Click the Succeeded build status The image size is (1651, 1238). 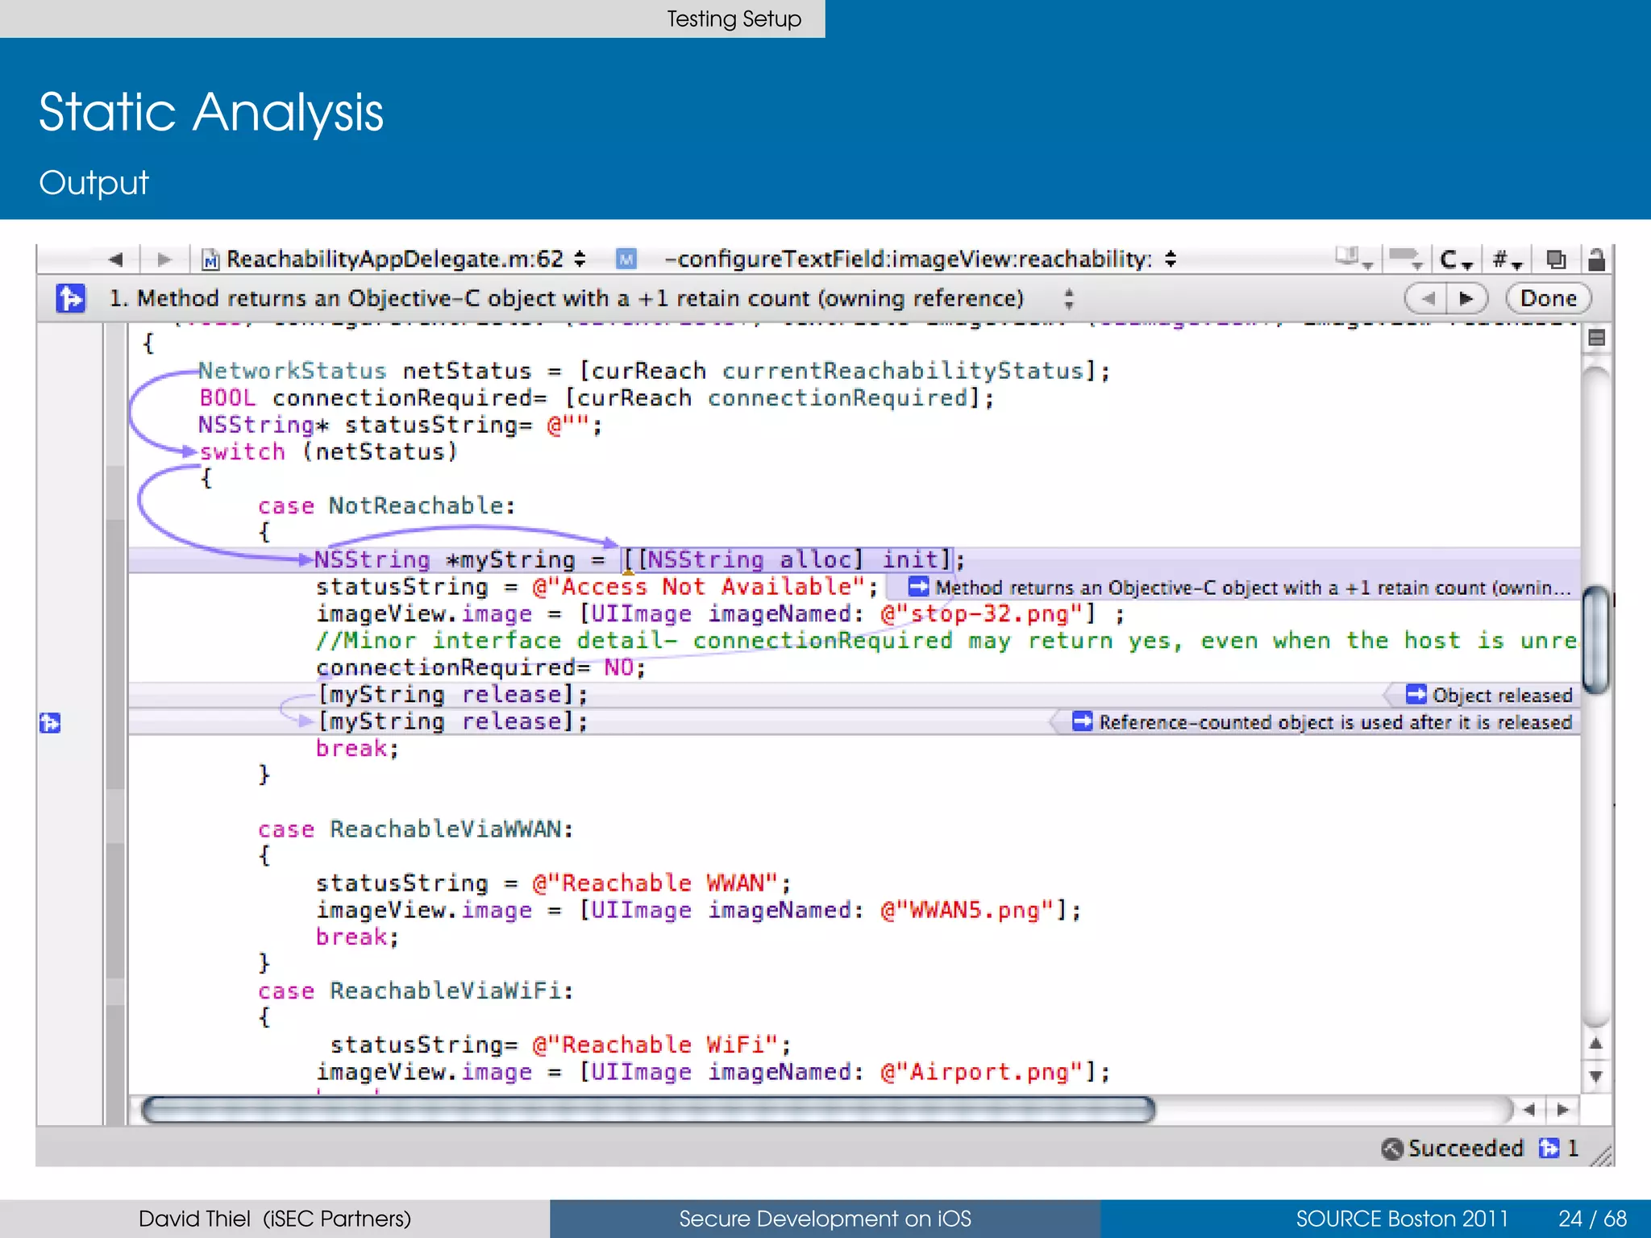[1453, 1149]
